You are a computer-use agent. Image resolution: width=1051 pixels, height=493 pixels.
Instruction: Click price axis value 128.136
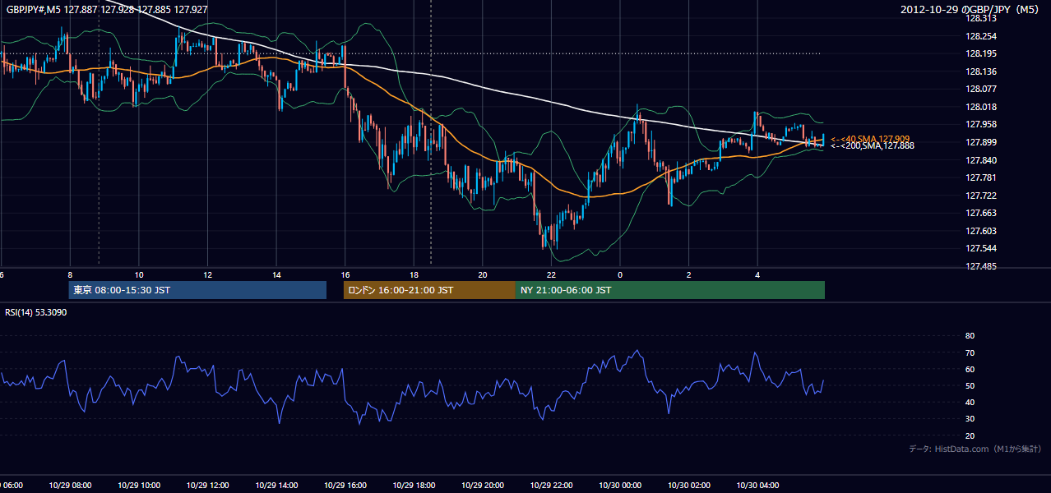(x=980, y=71)
